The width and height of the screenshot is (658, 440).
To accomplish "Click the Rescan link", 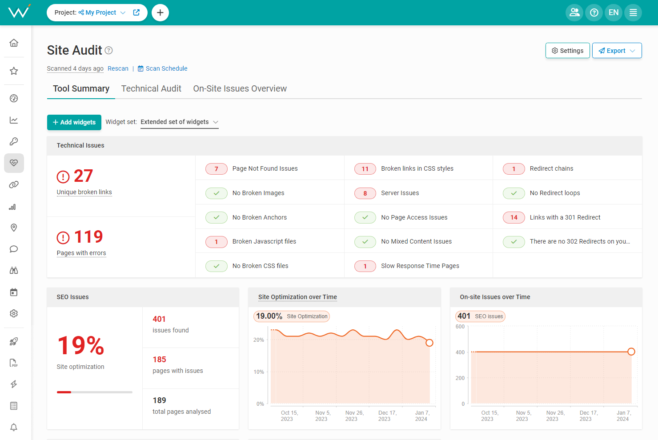I will coord(118,68).
